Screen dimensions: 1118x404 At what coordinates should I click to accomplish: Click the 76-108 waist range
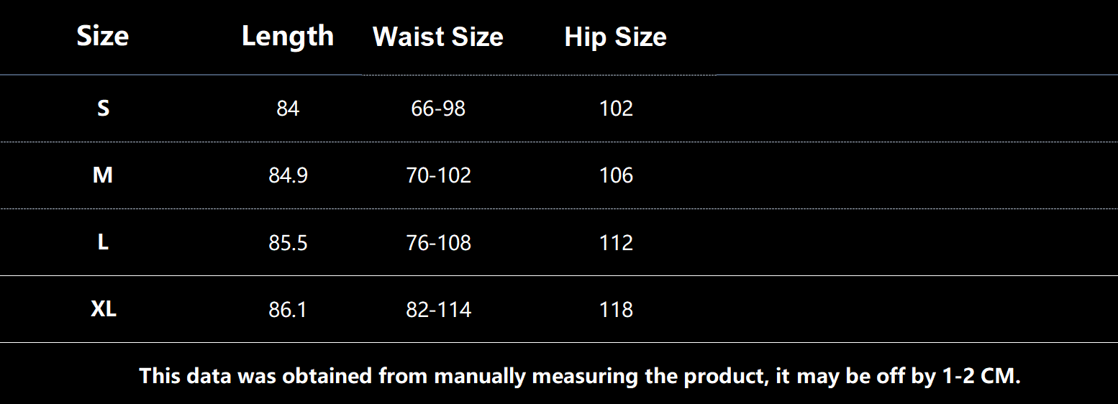pos(438,243)
